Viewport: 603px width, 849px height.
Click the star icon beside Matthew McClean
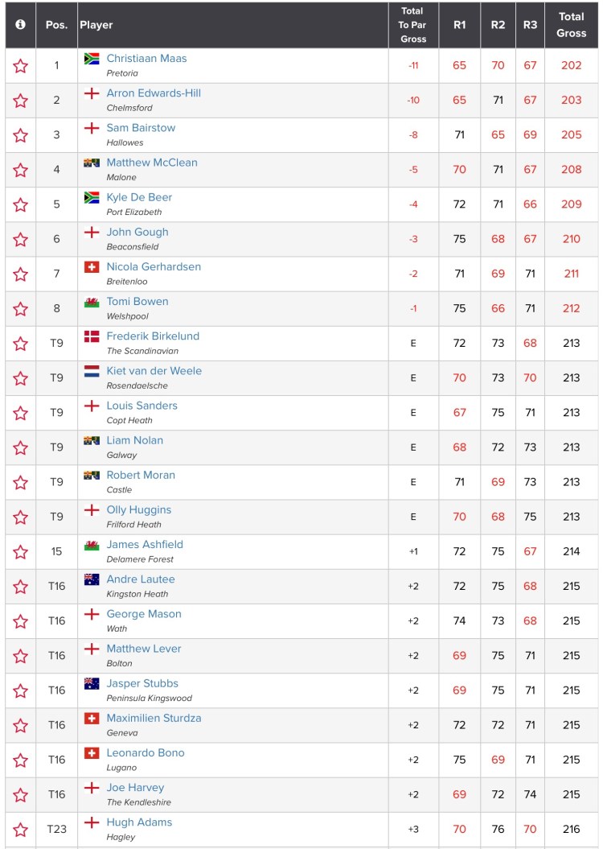20,170
